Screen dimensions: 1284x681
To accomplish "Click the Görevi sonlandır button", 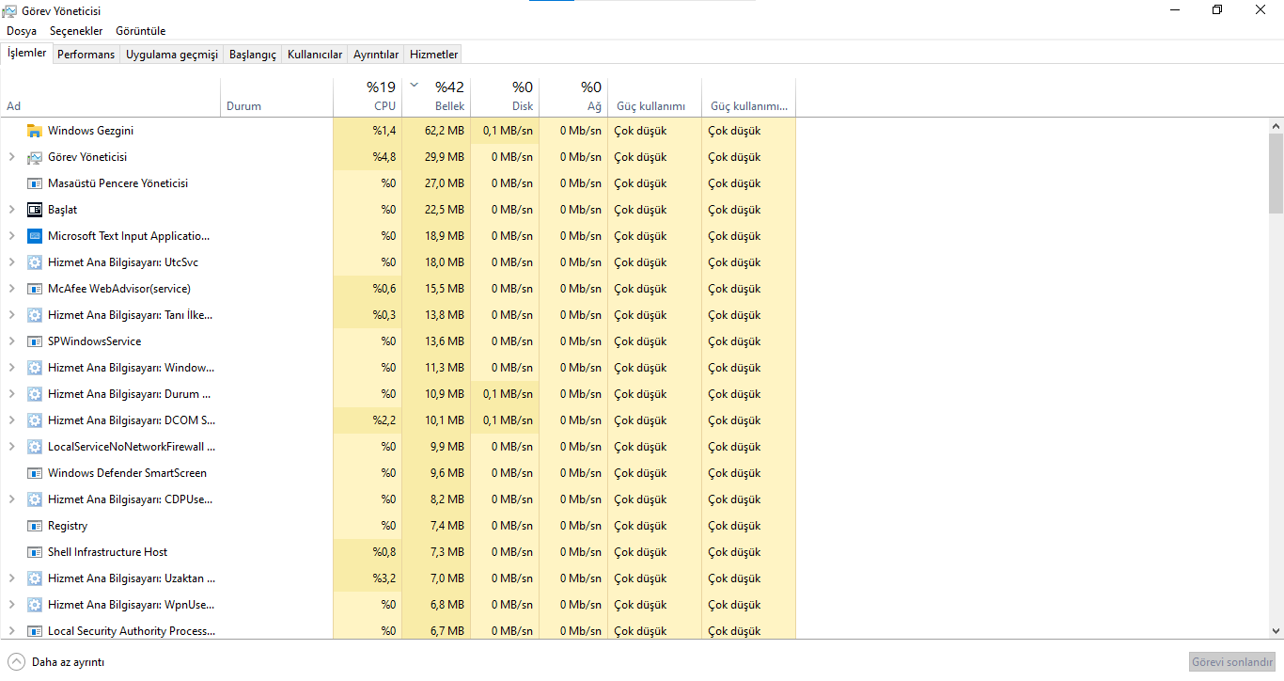I will [x=1231, y=662].
